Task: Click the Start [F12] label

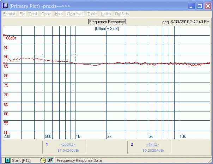Action: pos(21,160)
